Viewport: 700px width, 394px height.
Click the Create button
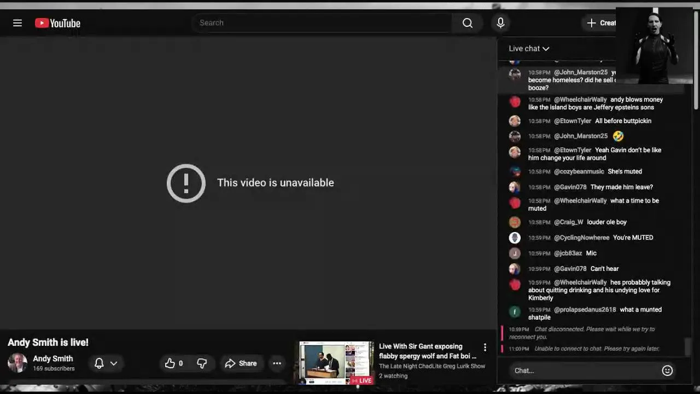click(601, 23)
